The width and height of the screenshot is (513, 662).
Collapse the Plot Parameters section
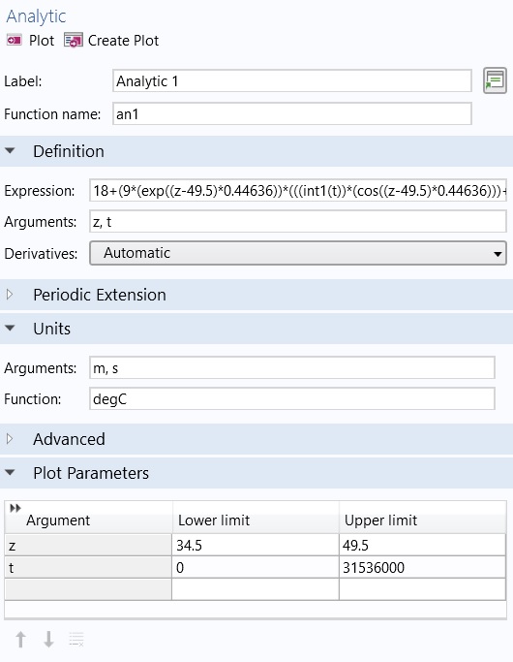coord(10,472)
